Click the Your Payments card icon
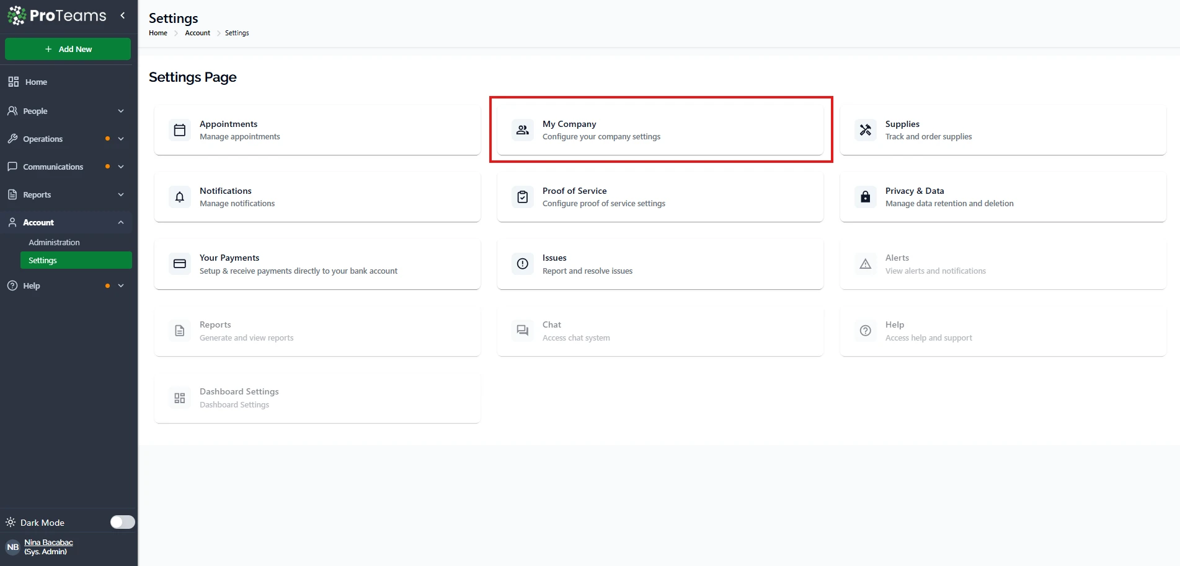 coord(180,264)
